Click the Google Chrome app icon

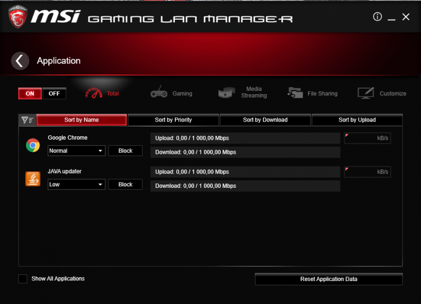click(x=33, y=145)
